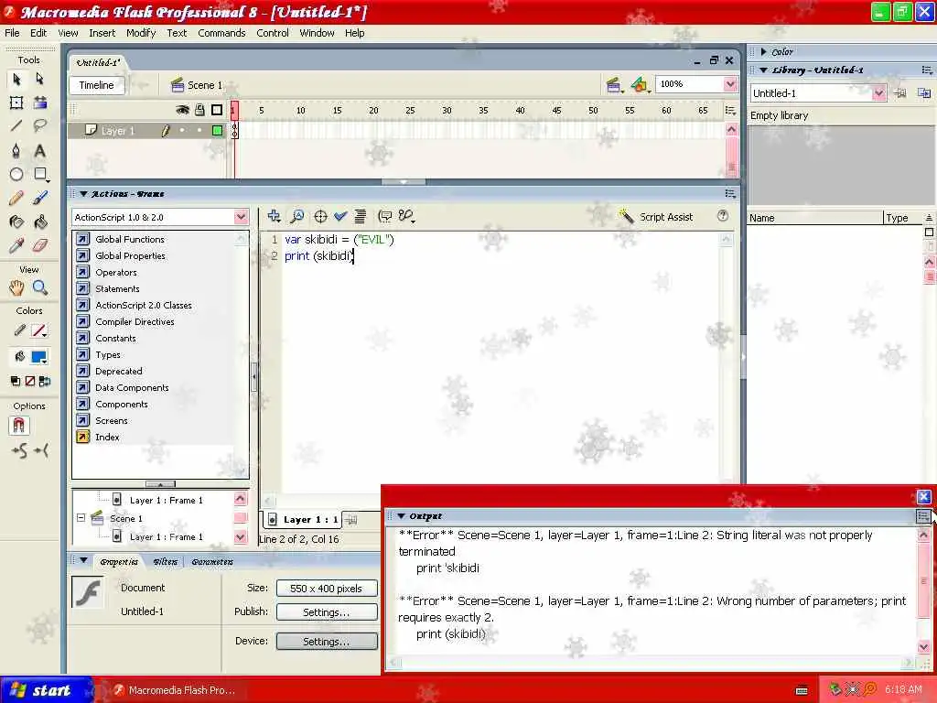
Task: Switch to the Parameters tab
Action: point(212,562)
